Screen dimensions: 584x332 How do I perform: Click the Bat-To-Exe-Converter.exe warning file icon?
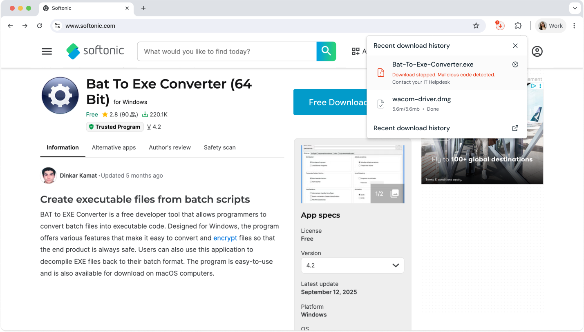[x=381, y=73]
